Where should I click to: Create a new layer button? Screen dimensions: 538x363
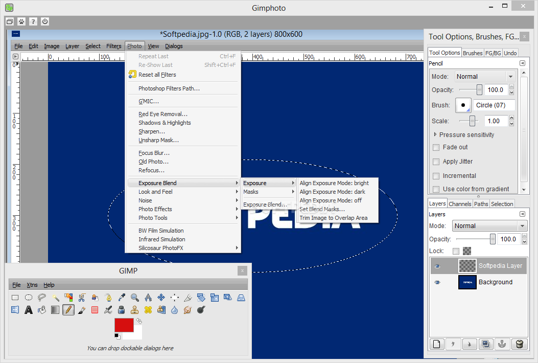[x=437, y=344]
